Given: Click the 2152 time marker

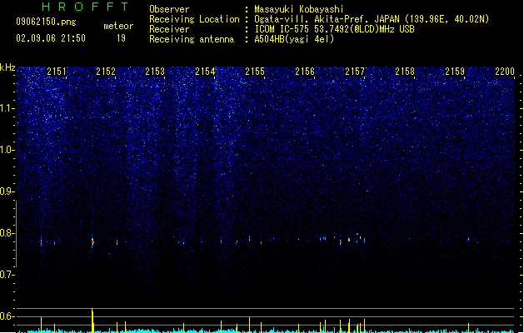Looking at the screenshot, I should pyautogui.click(x=106, y=72).
